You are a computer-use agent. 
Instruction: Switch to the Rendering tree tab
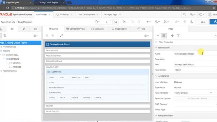(x=12, y=29)
